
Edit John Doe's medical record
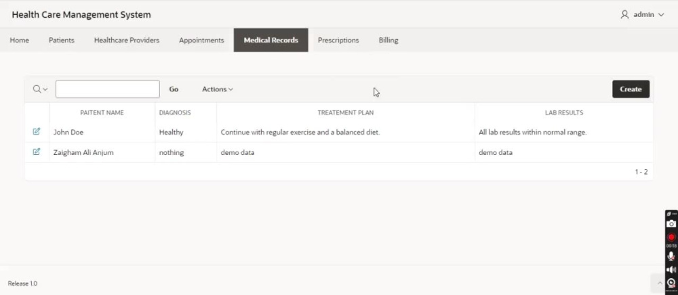point(37,131)
